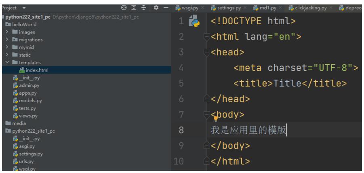Screen dimensions: 364x173
Task: Collapse the templates folder
Action: coord(7,63)
